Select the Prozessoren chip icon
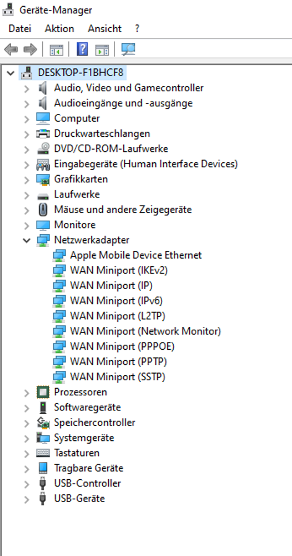The width and height of the screenshot is (292, 556). 43,392
